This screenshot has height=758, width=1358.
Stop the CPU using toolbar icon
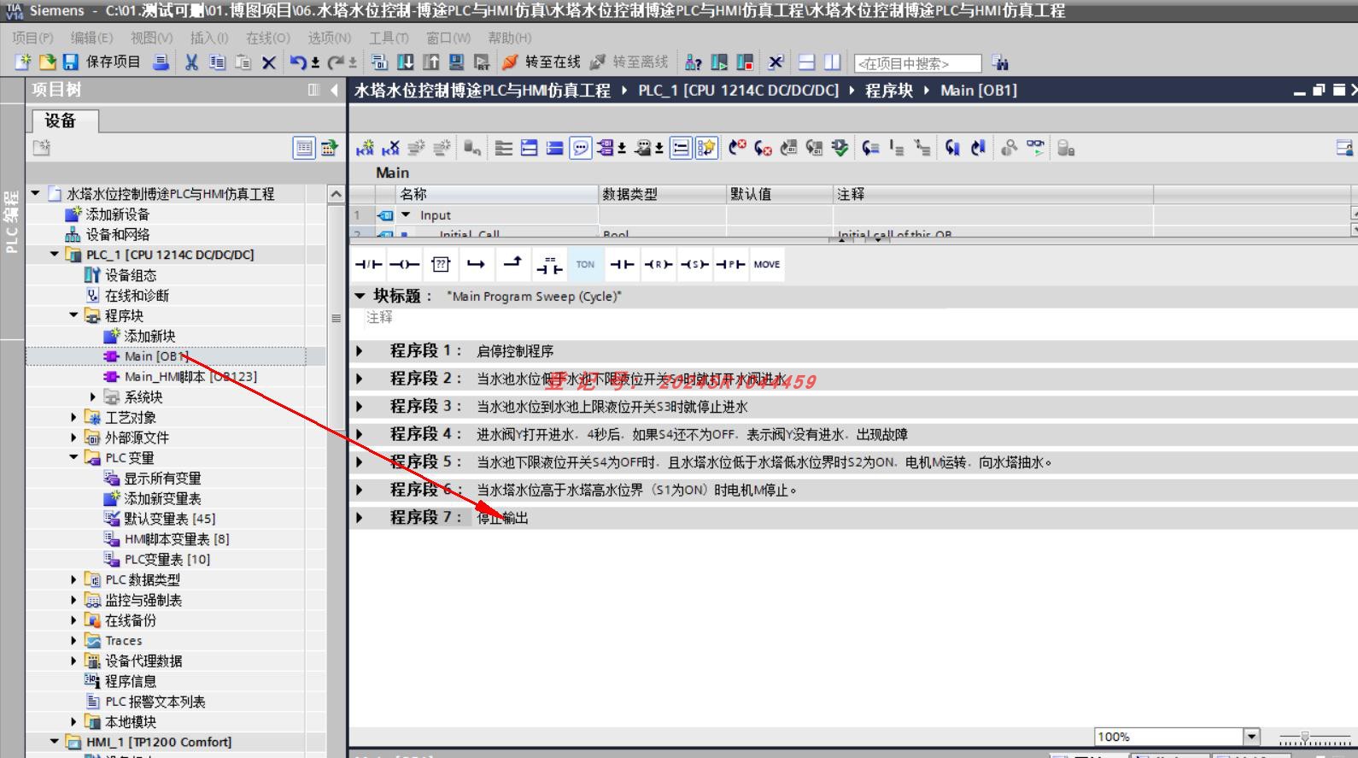[x=745, y=62]
